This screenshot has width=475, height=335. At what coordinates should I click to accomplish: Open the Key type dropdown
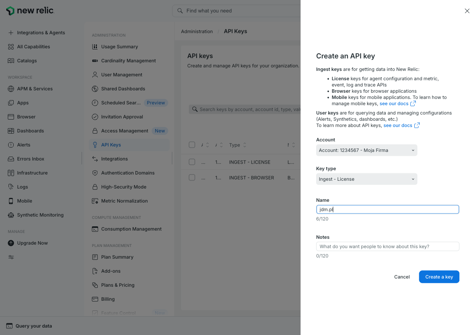[x=366, y=179]
